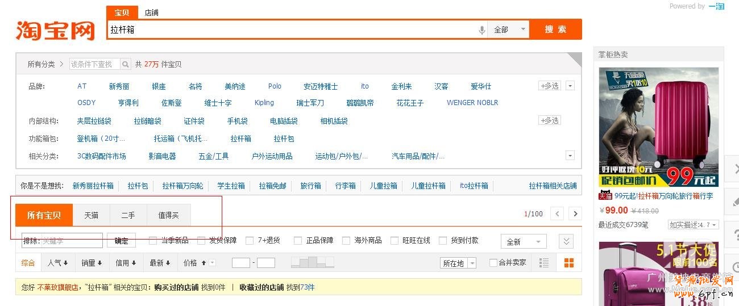739x306 pixels.
Task: Check the 当季新品 checkbox
Action: pos(152,241)
